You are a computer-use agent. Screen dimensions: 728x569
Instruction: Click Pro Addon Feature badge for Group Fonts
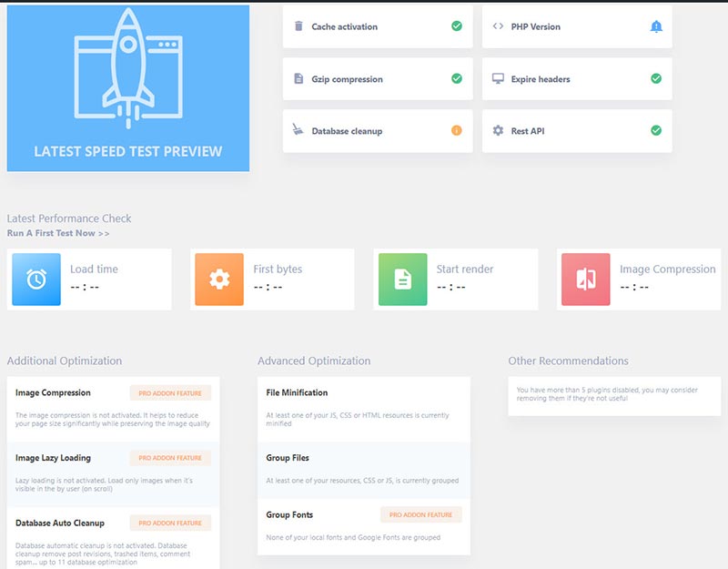point(420,515)
